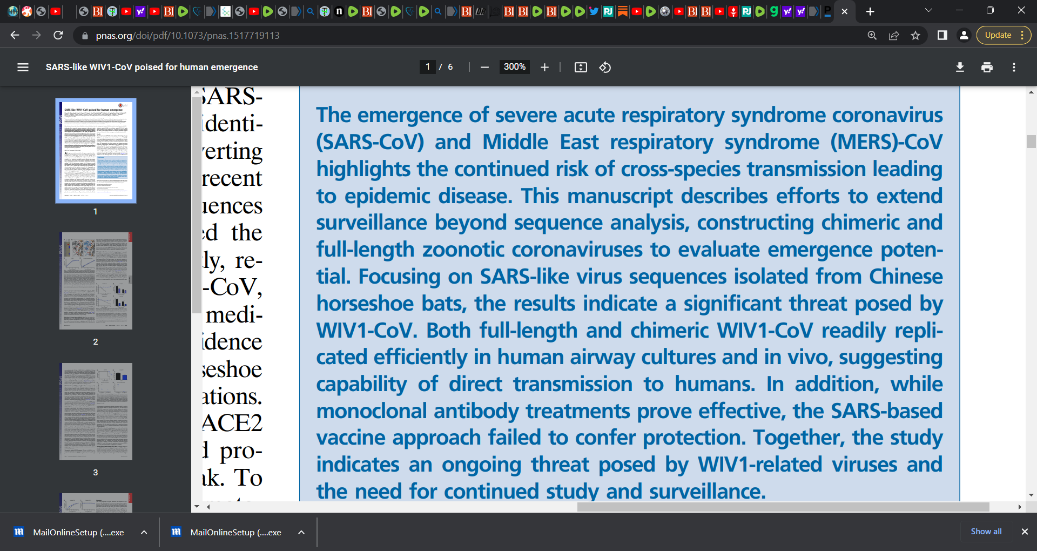Click the browser forward arrow
Screen dimensions: 1037x551
(36, 35)
